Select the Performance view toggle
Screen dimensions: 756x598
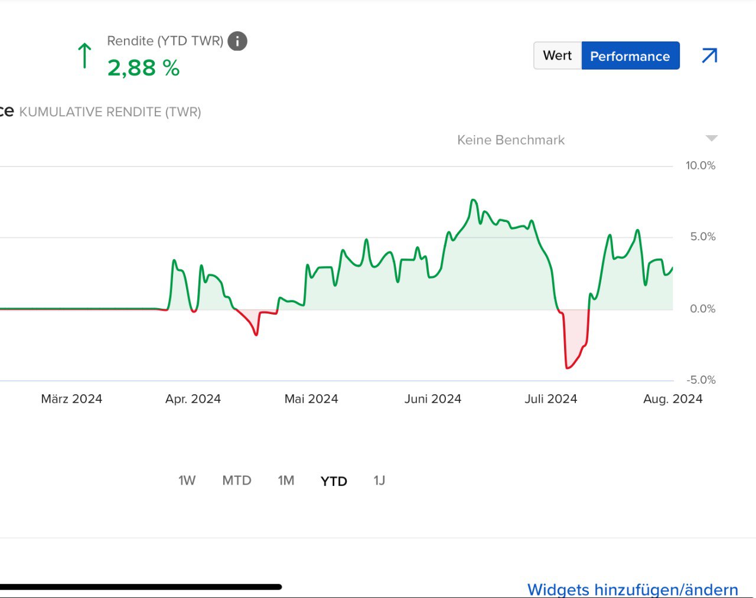pos(630,56)
